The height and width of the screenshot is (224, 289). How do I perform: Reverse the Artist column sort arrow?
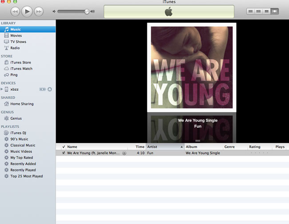181,147
